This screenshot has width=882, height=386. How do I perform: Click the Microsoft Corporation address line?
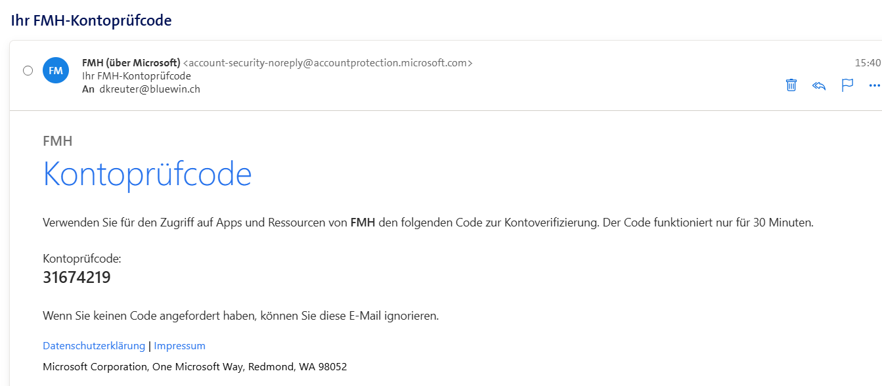coord(194,366)
